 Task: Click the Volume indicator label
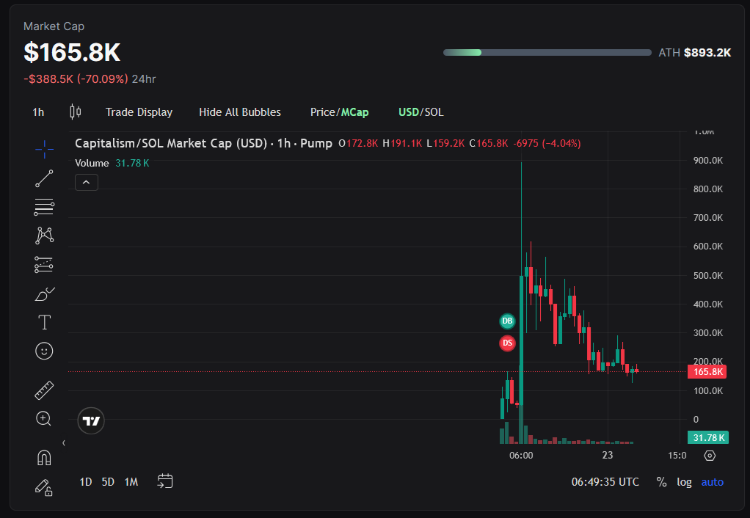pos(92,163)
